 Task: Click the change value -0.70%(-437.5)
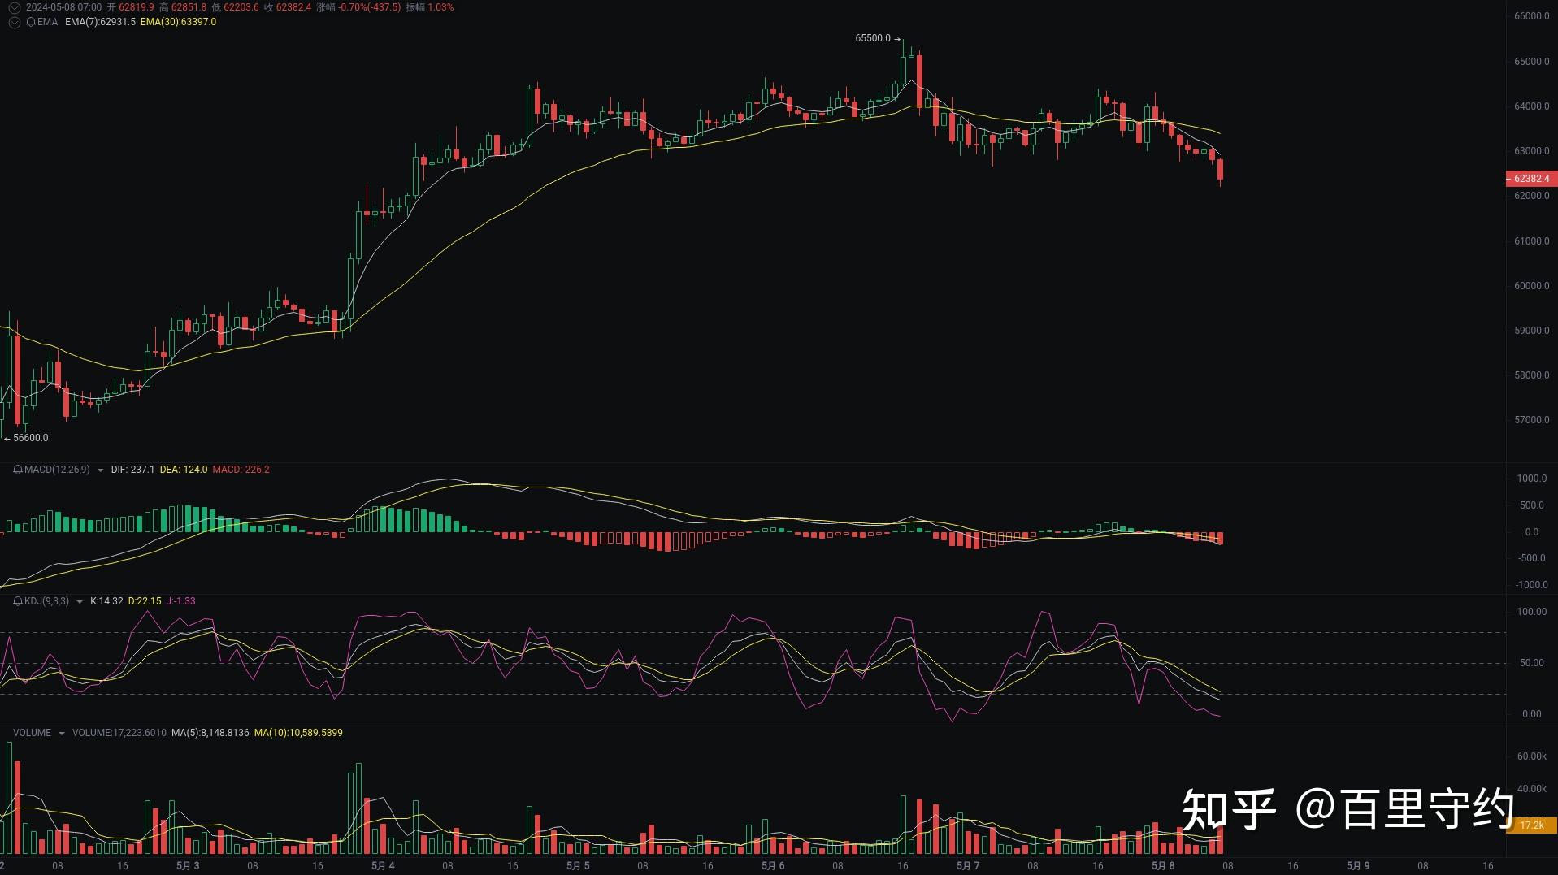click(x=369, y=7)
